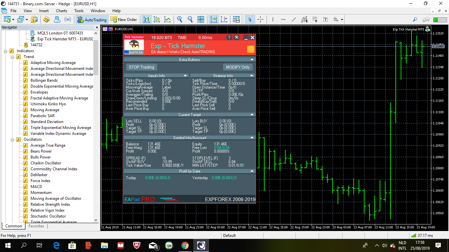Draw a horizontal line
This screenshot has height=252, width=449.
tap(283, 20)
